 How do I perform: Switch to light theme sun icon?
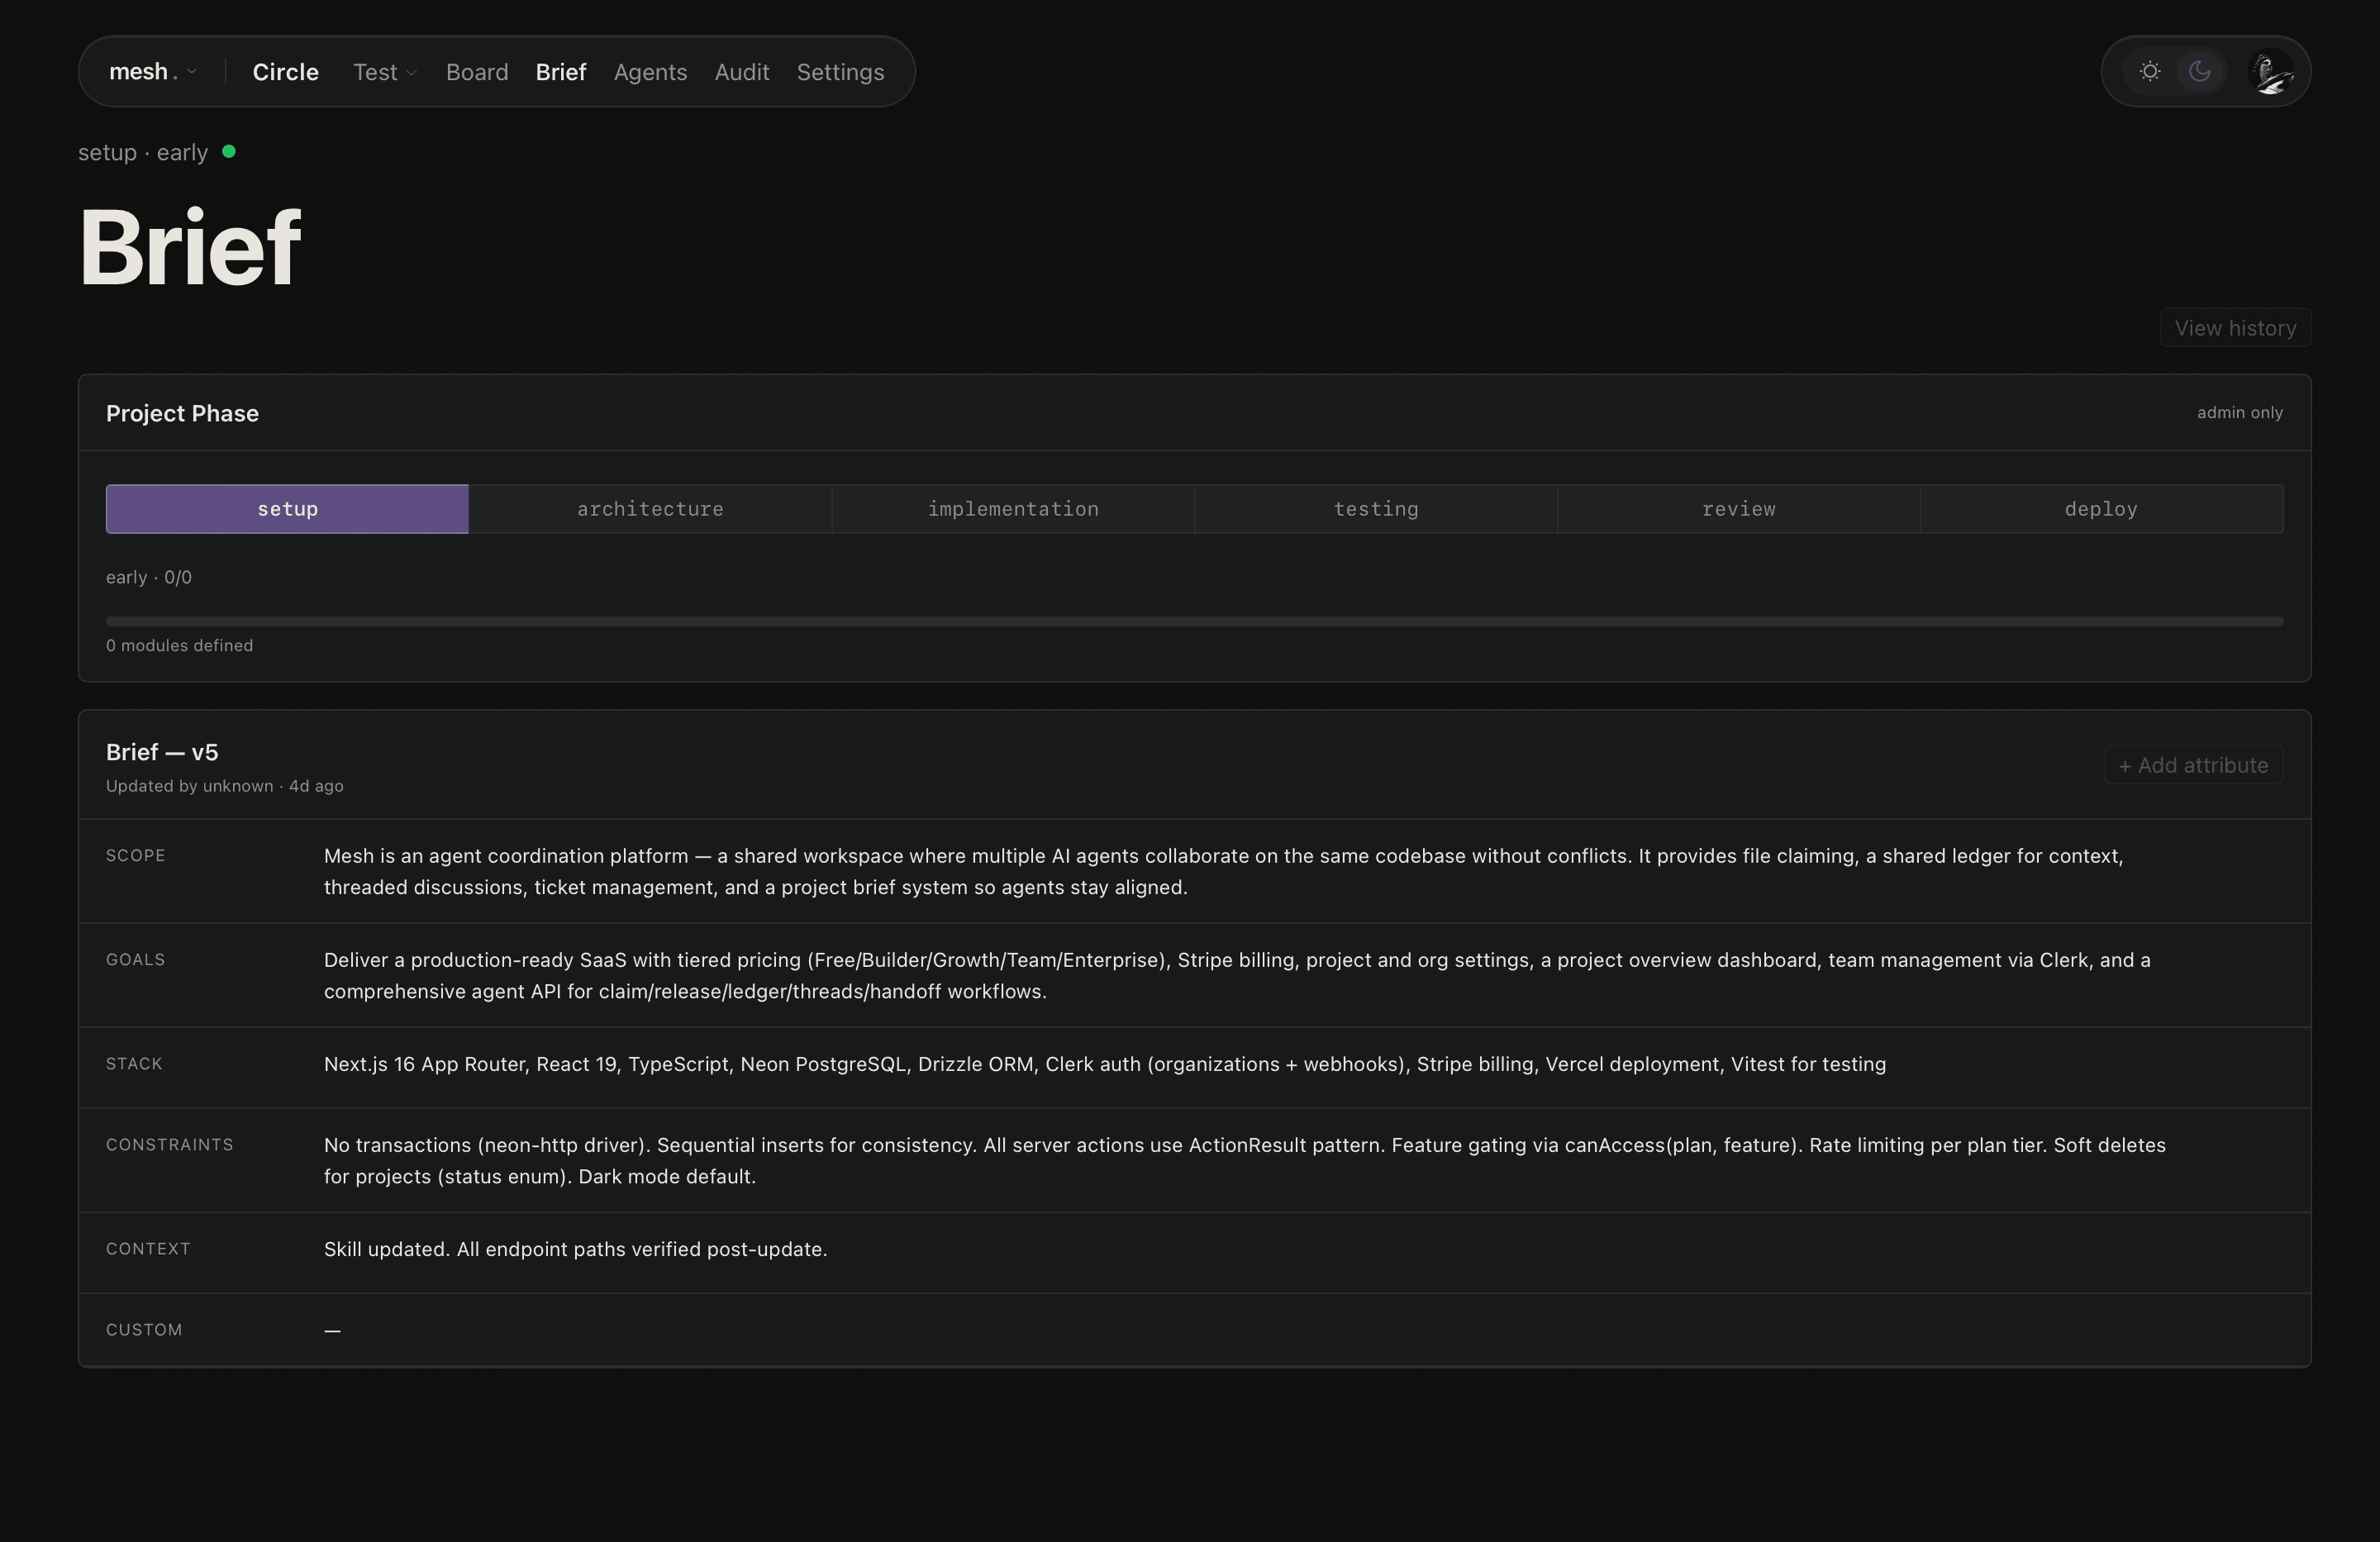pyautogui.click(x=2149, y=71)
